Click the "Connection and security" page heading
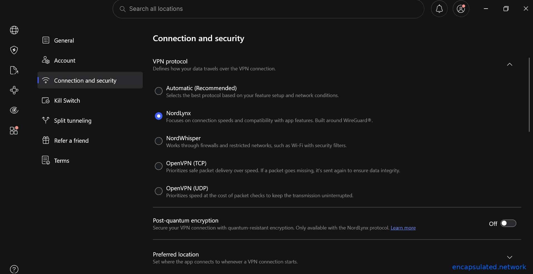533x274 pixels. (198, 38)
